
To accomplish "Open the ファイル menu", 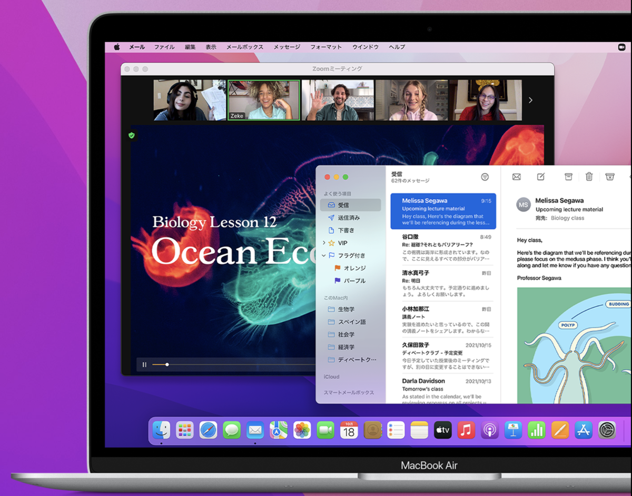I will coord(164,47).
